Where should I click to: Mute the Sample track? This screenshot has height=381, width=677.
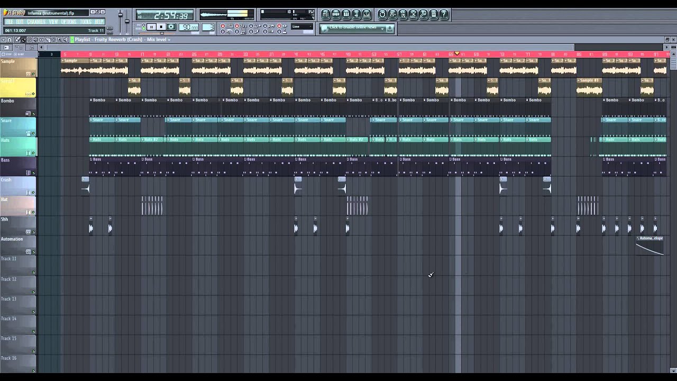click(33, 74)
